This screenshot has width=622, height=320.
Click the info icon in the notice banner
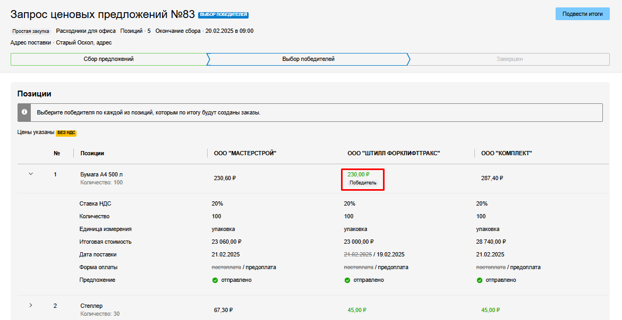coord(24,112)
